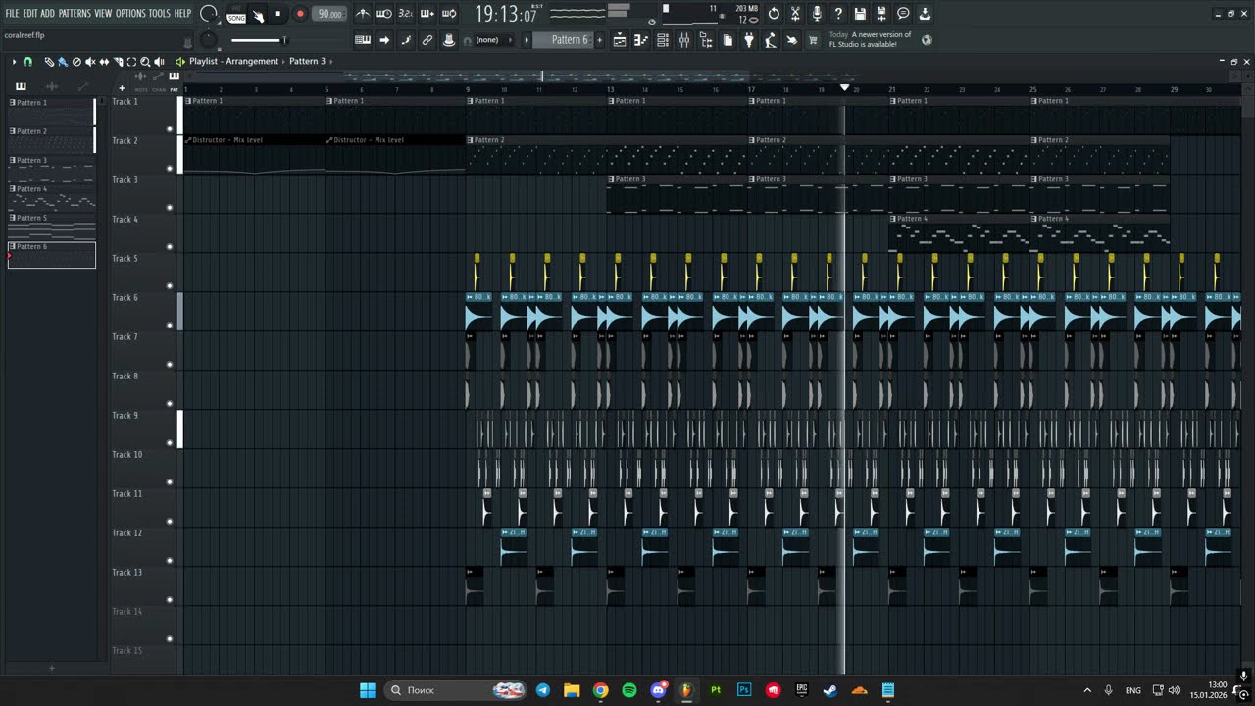Click the Record button
1255x706 pixels.
click(x=300, y=14)
